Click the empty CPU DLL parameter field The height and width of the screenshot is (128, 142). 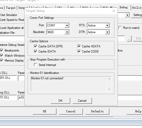click(21, 78)
